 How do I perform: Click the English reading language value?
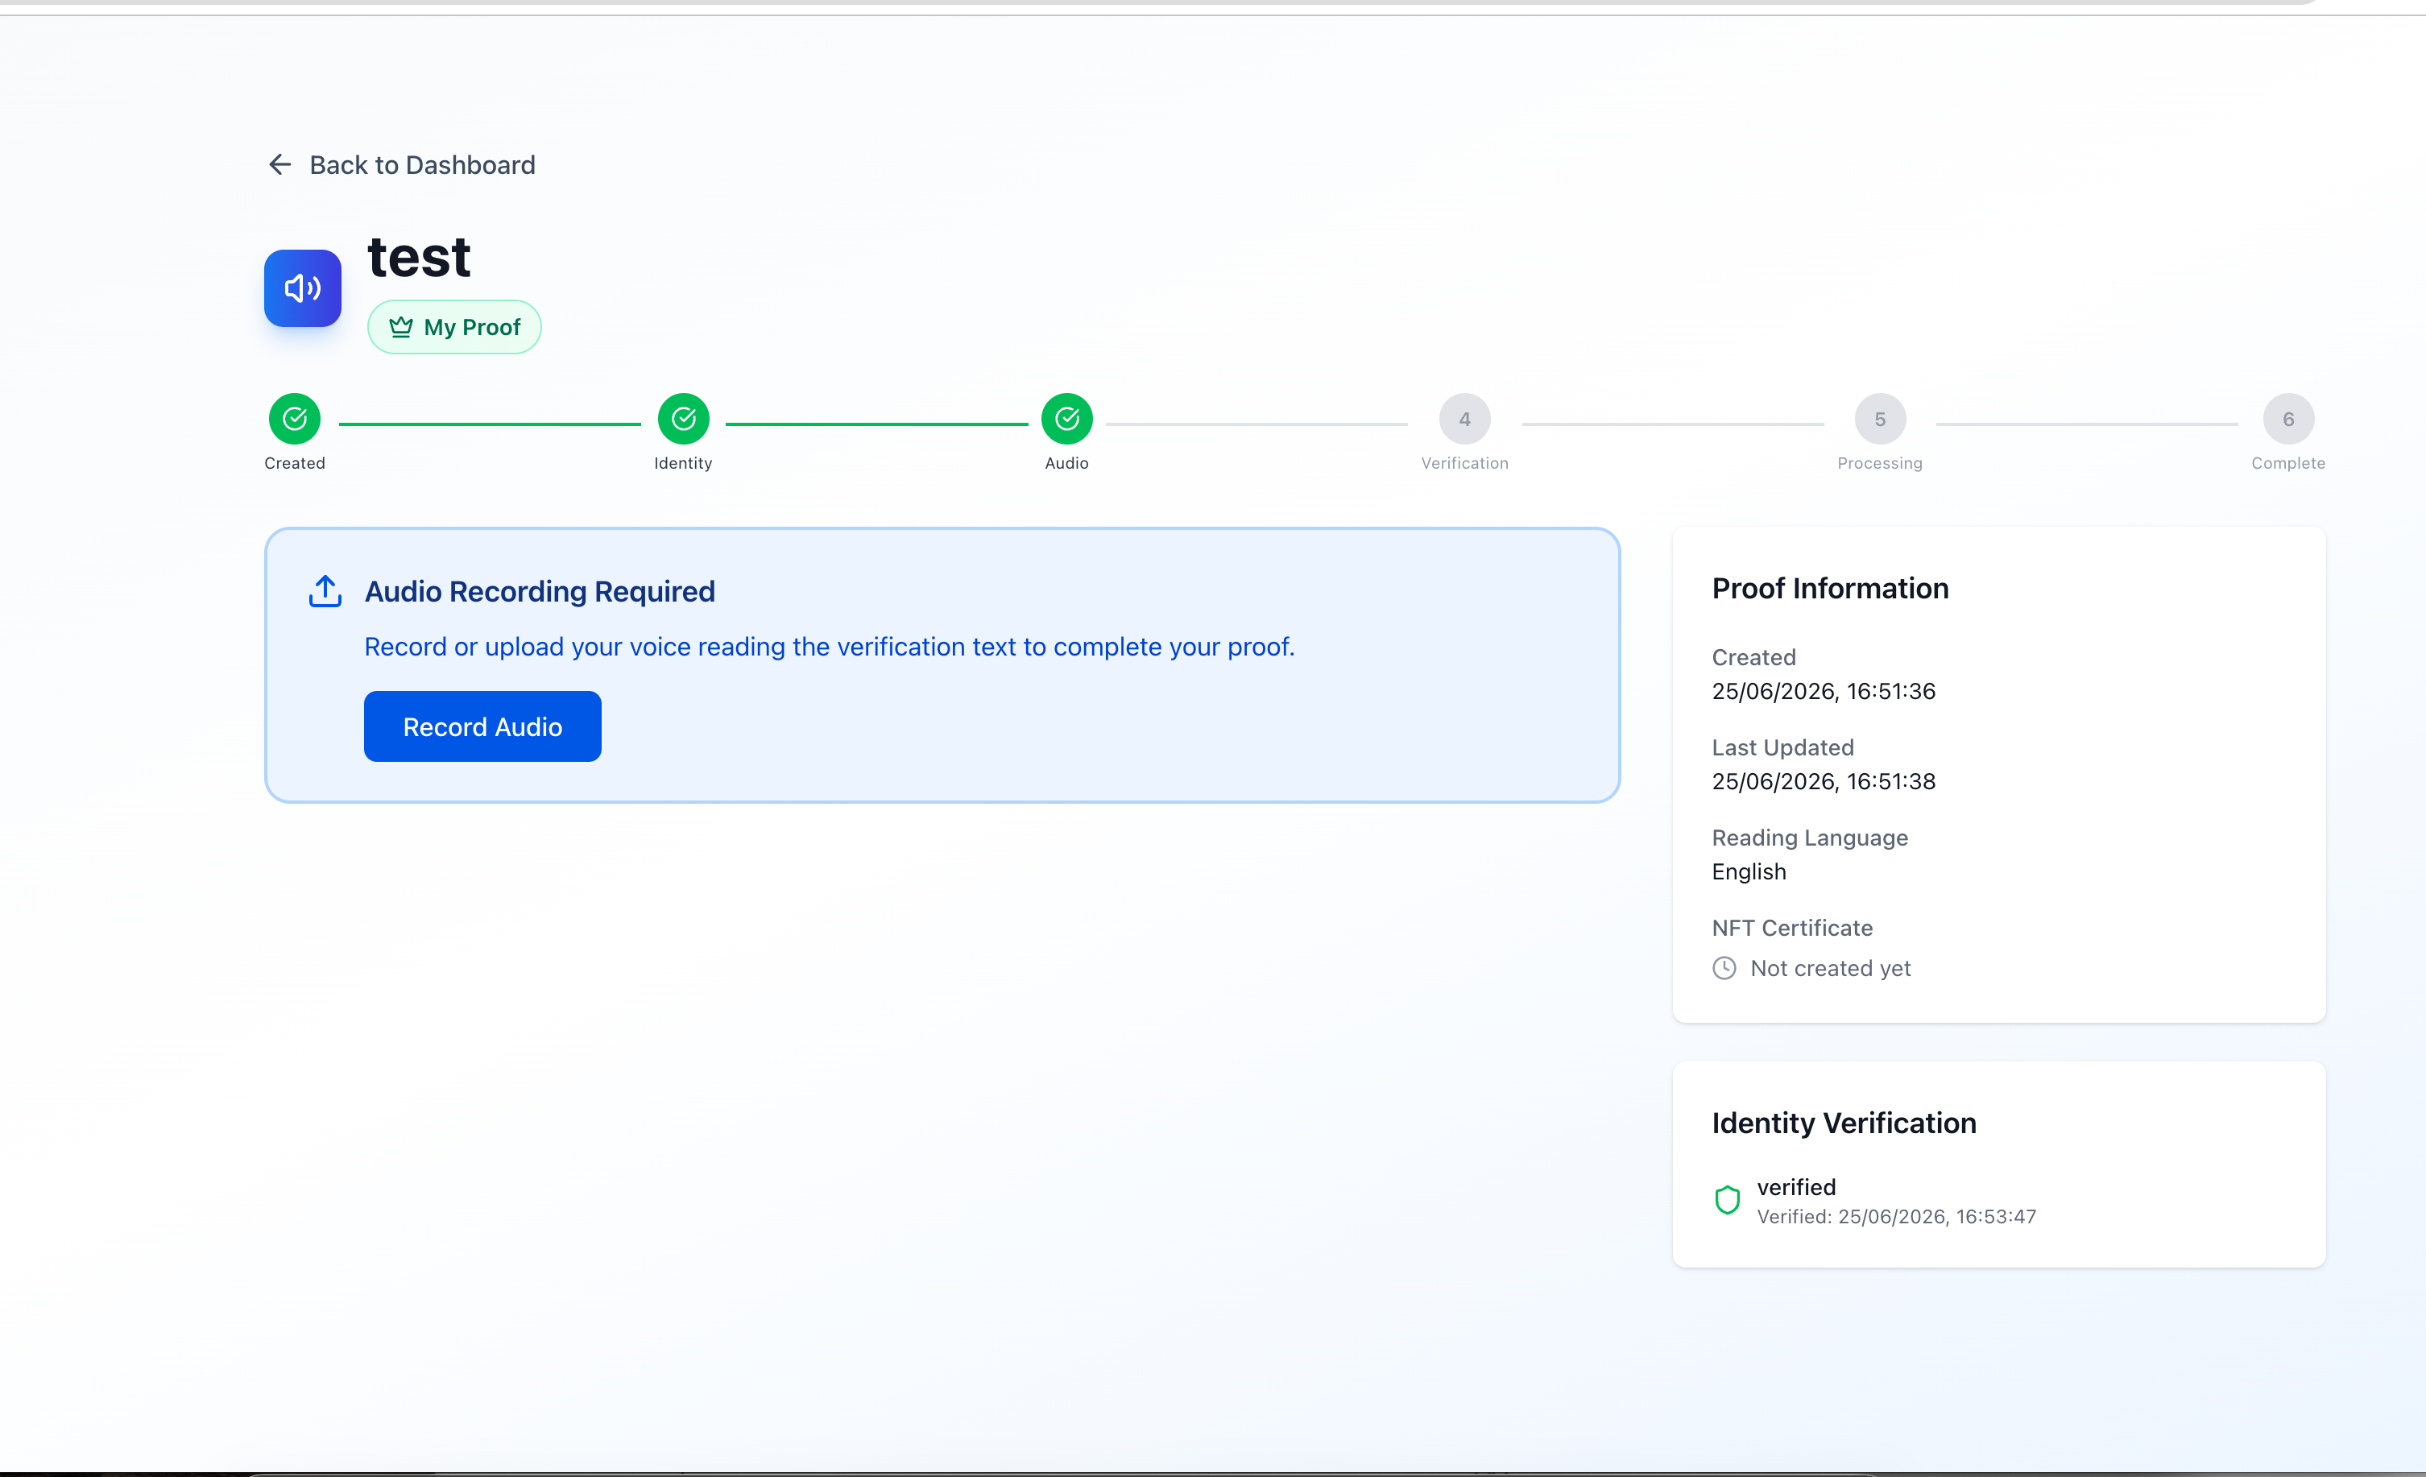[x=1749, y=871]
